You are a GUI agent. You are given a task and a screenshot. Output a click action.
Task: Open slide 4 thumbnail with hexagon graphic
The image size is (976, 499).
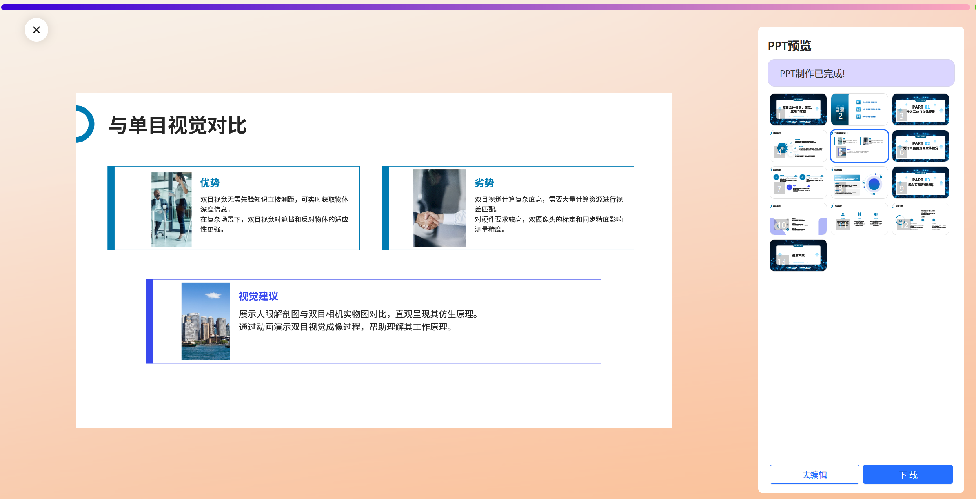click(798, 146)
